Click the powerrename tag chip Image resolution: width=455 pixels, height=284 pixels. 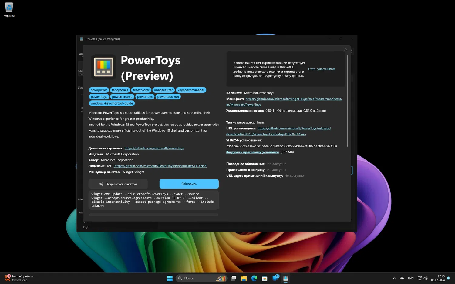[122, 97]
